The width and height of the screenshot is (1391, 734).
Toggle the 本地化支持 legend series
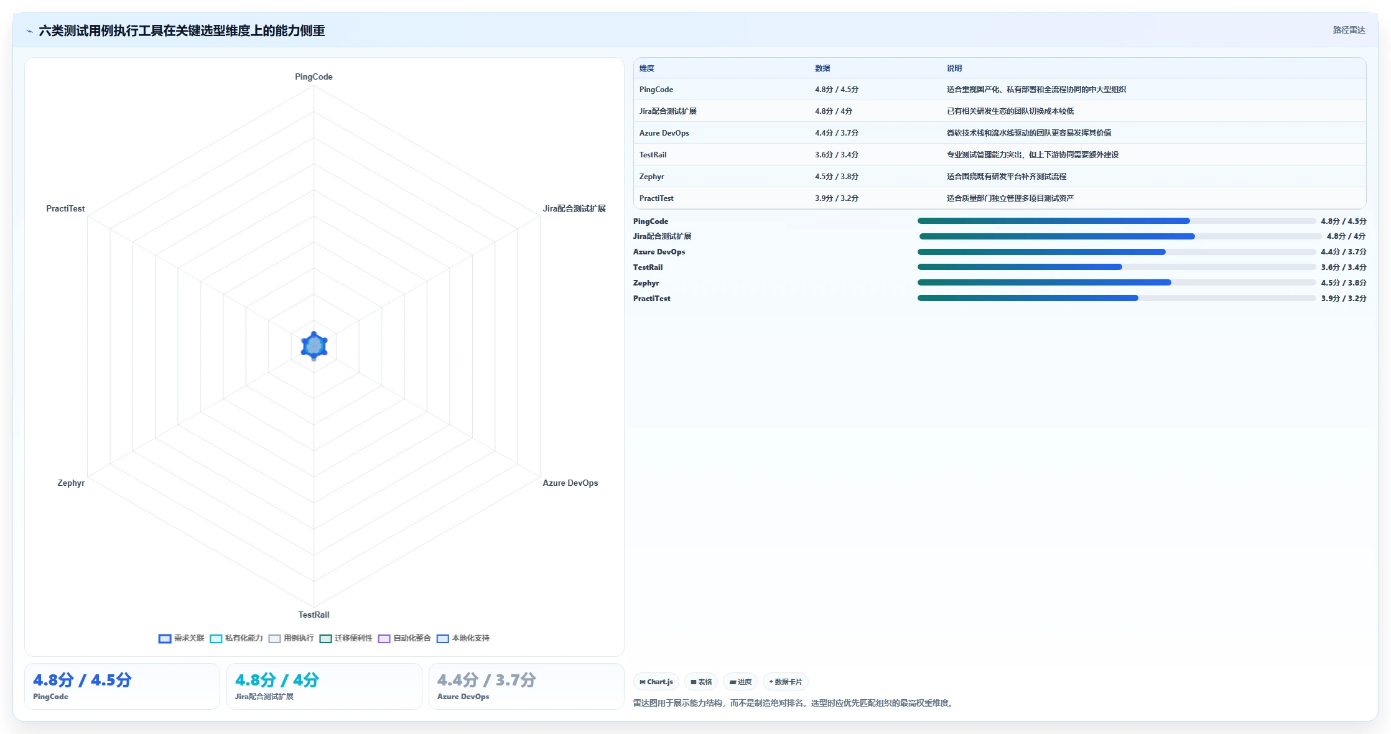[463, 638]
